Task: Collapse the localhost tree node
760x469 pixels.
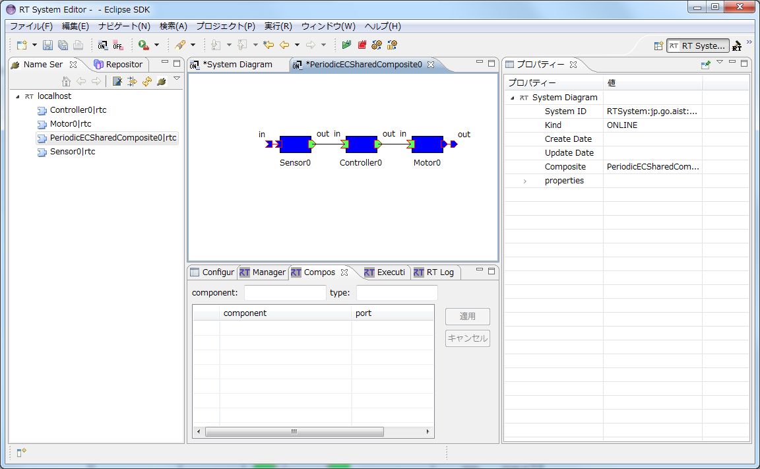Action: click(x=18, y=96)
